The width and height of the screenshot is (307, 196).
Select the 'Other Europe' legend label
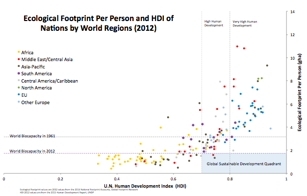coord(35,103)
